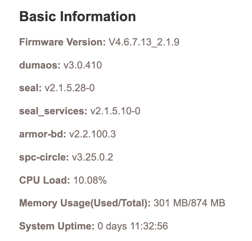Select the 301 MB/874 MB memory value
Viewport: 252px width, 241px height.
click(189, 203)
